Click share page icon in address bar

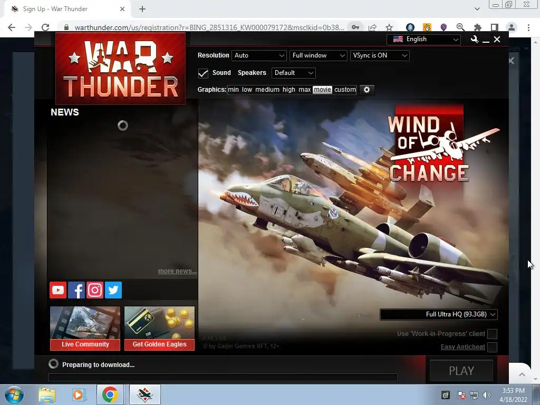(372, 27)
